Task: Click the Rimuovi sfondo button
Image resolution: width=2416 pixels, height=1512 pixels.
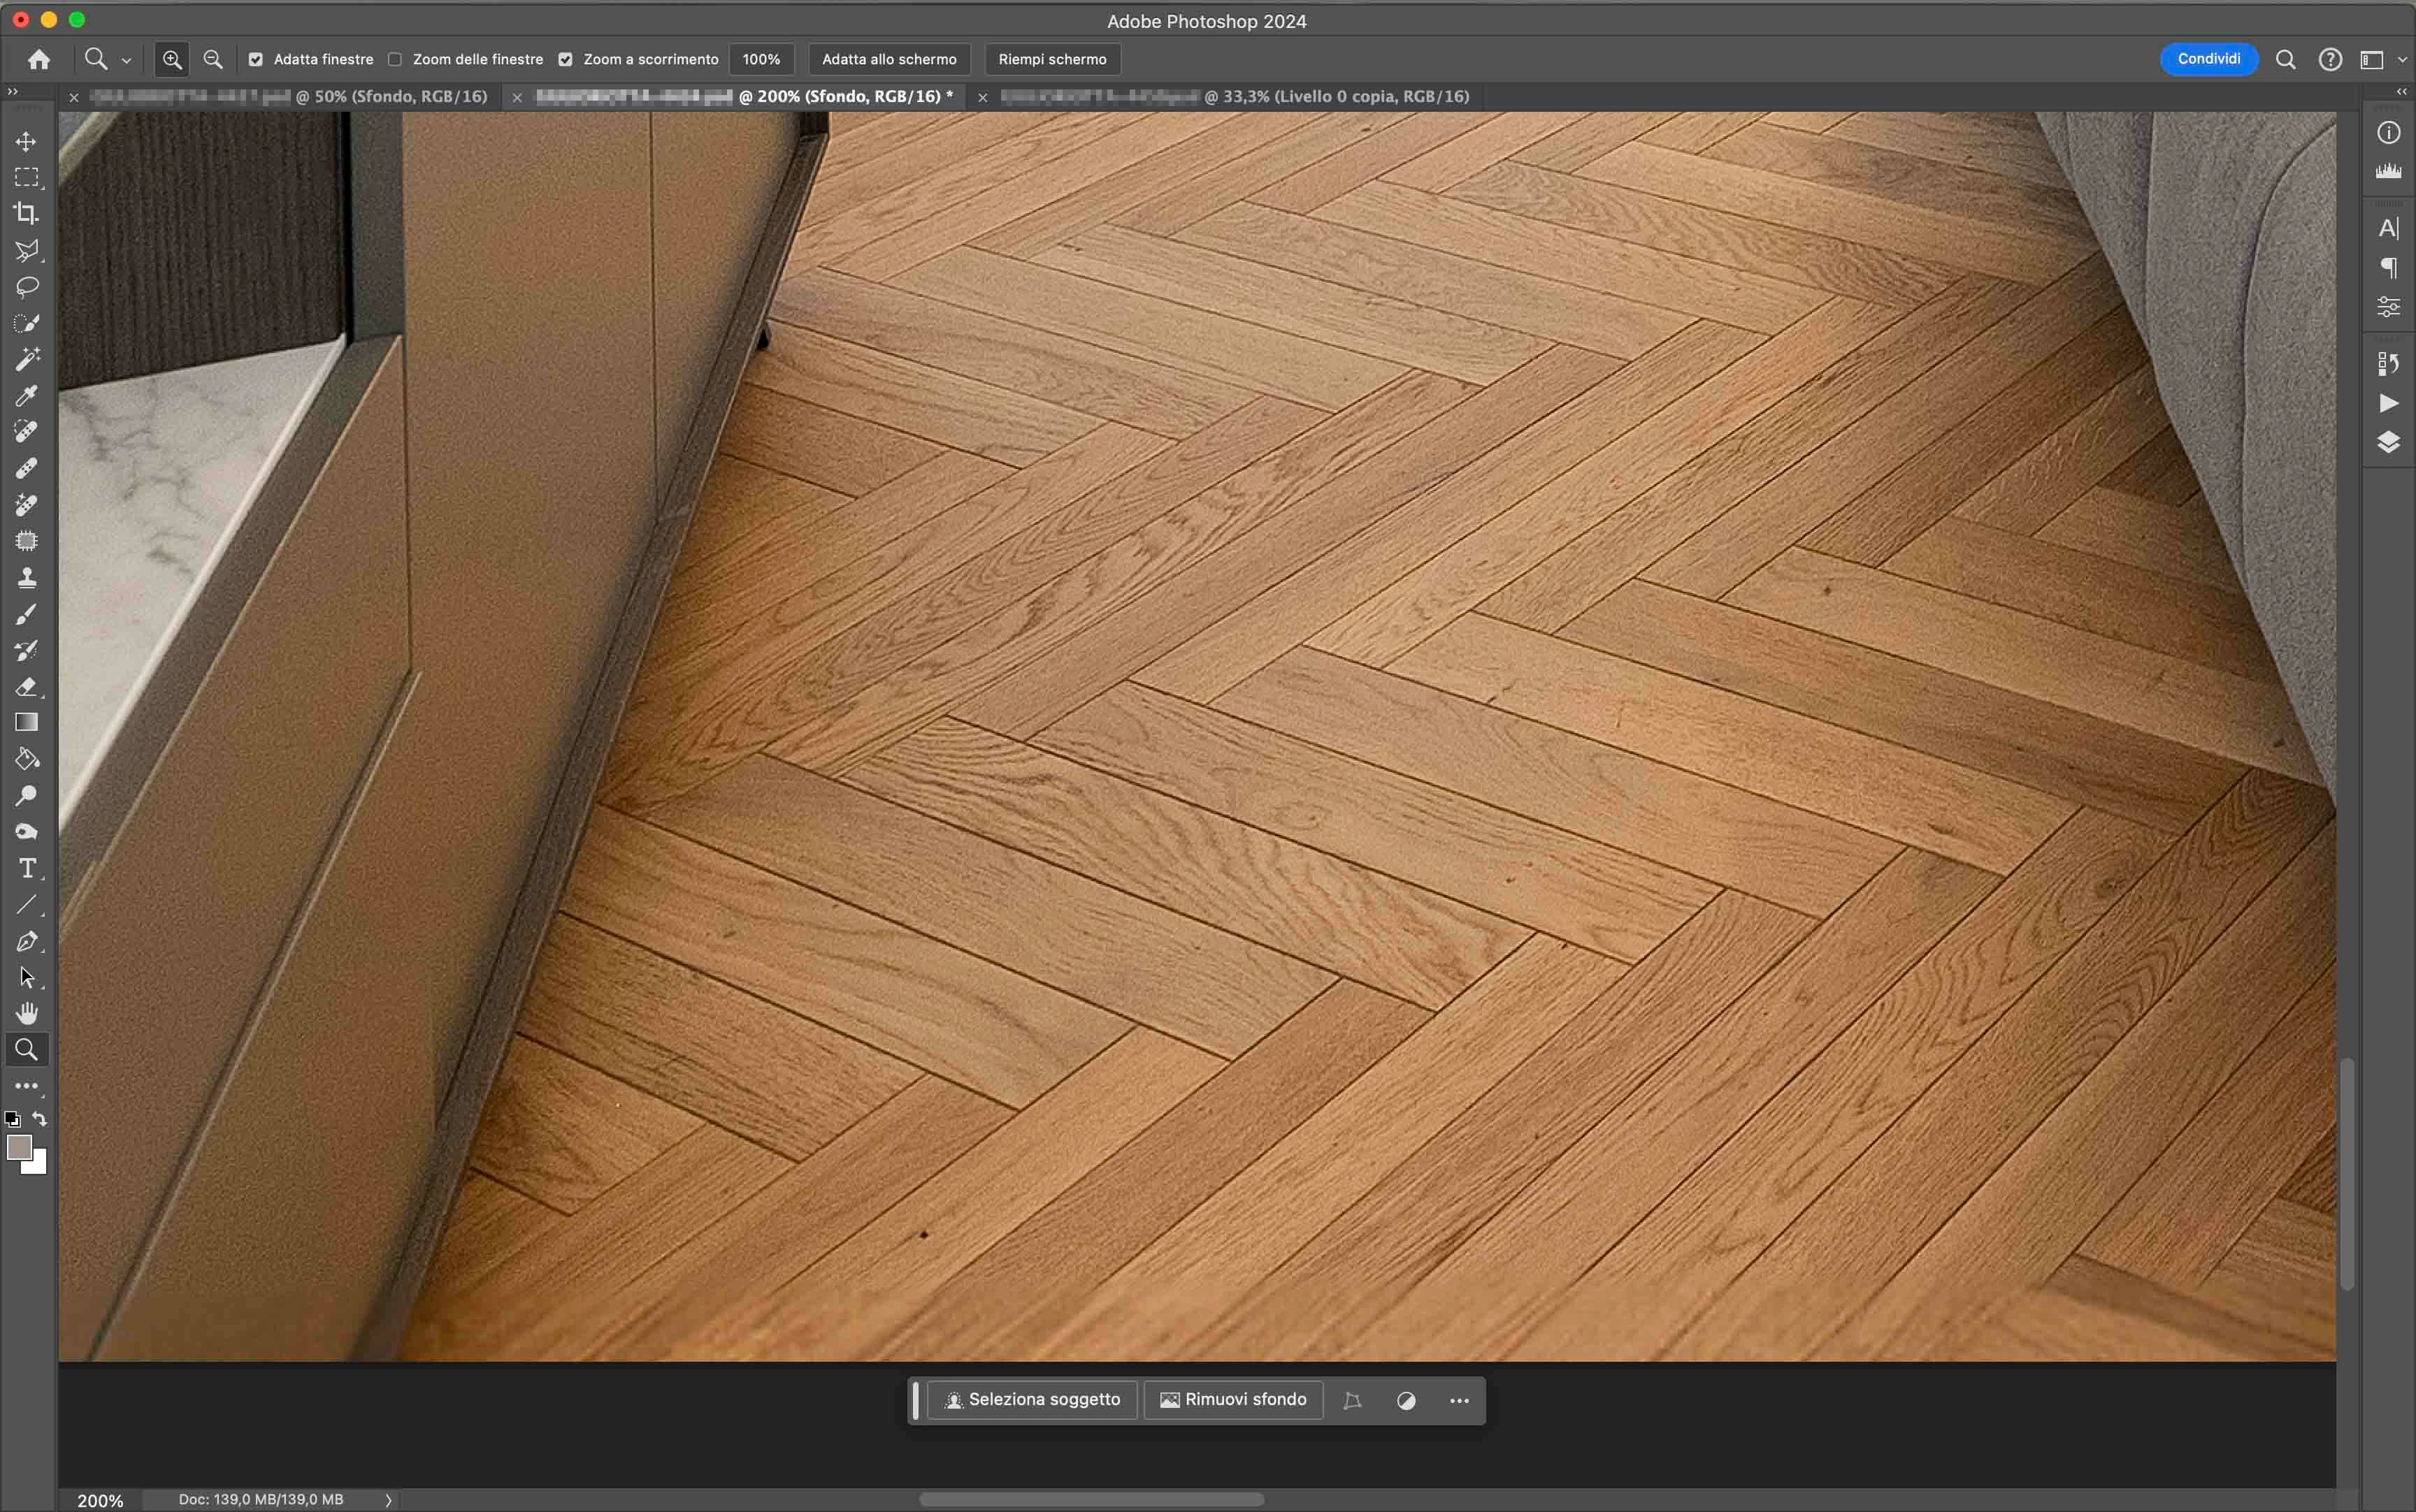Action: point(1232,1399)
